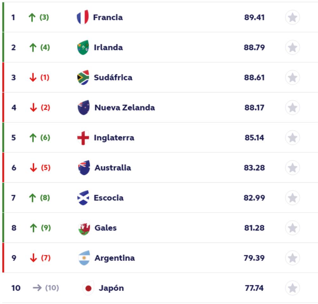
Task: Click the 82.99 points value for Escocia
Action: [x=254, y=198]
